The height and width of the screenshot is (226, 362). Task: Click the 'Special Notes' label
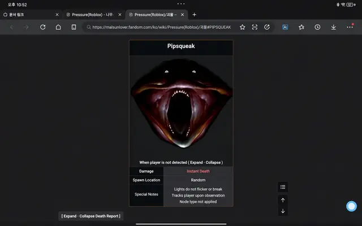(x=146, y=194)
